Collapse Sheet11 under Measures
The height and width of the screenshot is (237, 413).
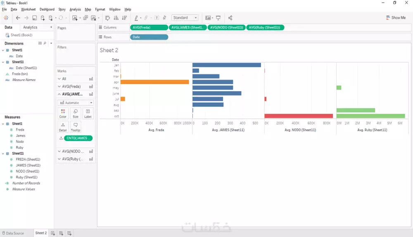click(x=3, y=153)
